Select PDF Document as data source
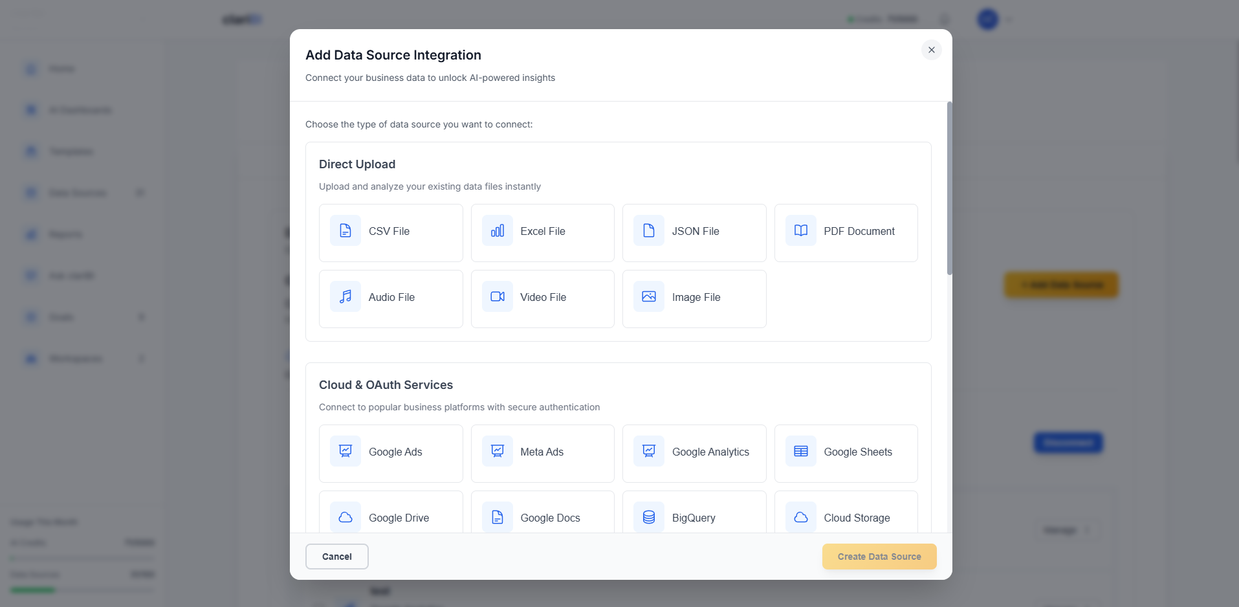Viewport: 1239px width, 607px height. coord(846,232)
